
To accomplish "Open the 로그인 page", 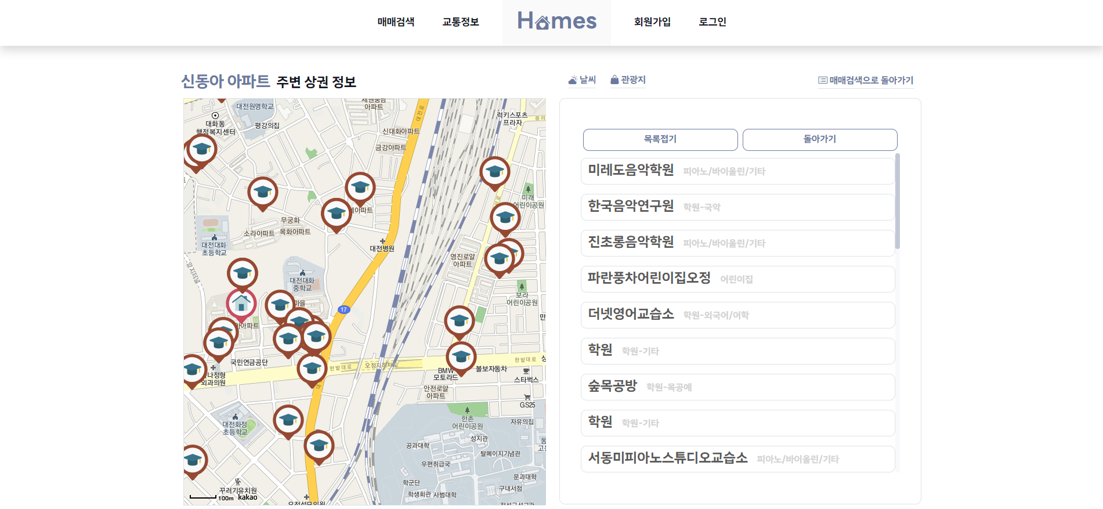I will (x=713, y=22).
